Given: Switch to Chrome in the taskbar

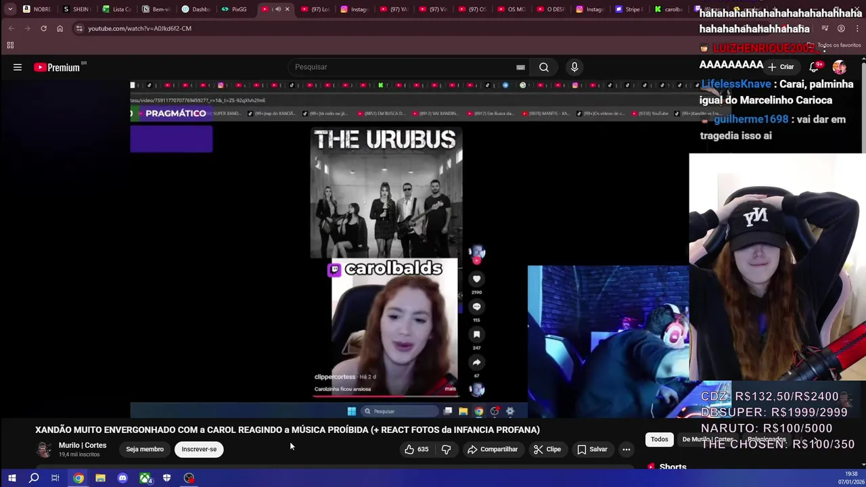Looking at the screenshot, I should click(78, 478).
